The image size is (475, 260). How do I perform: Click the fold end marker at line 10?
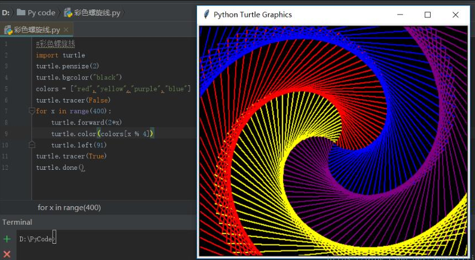32,145
